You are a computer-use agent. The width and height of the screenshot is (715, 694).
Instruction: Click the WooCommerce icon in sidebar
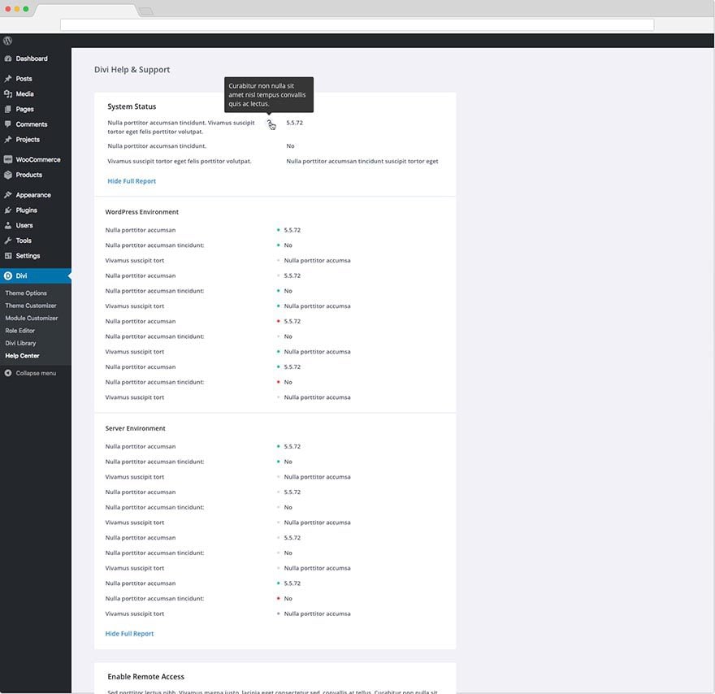(x=8, y=159)
